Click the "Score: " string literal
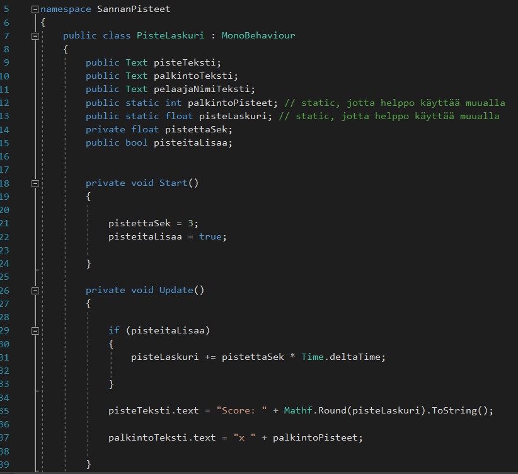This screenshot has width=518, height=474. tap(241, 411)
